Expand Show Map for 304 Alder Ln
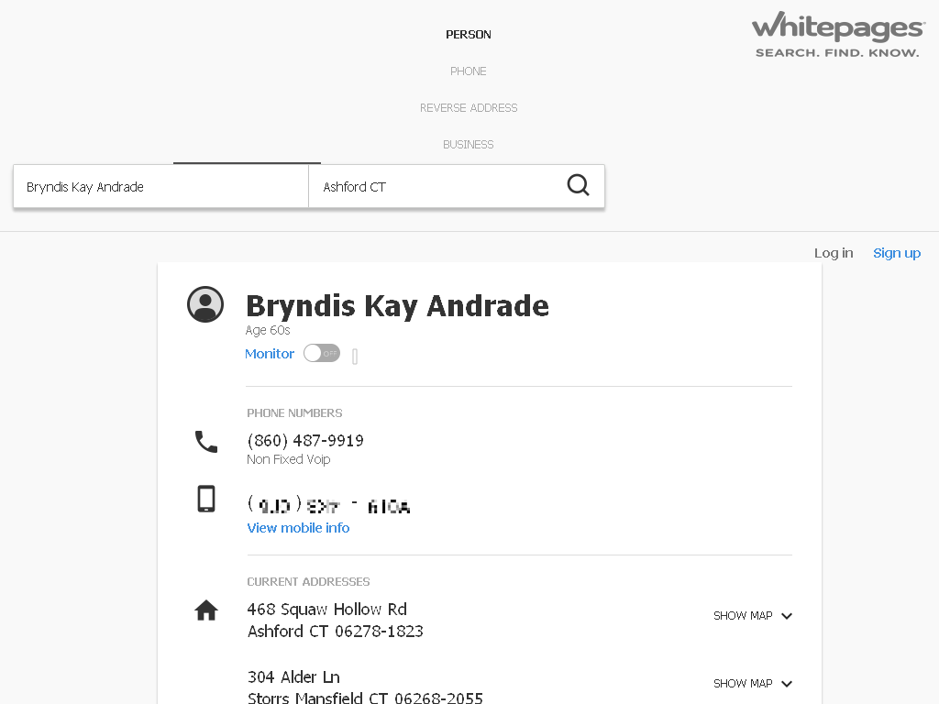 753,684
